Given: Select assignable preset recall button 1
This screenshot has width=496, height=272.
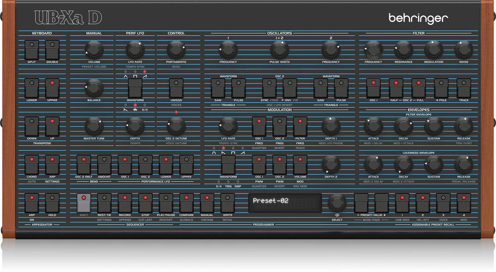Looking at the screenshot, I should (x=402, y=203).
